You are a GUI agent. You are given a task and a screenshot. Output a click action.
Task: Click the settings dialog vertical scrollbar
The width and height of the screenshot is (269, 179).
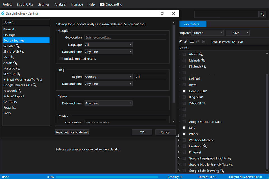[174, 63]
